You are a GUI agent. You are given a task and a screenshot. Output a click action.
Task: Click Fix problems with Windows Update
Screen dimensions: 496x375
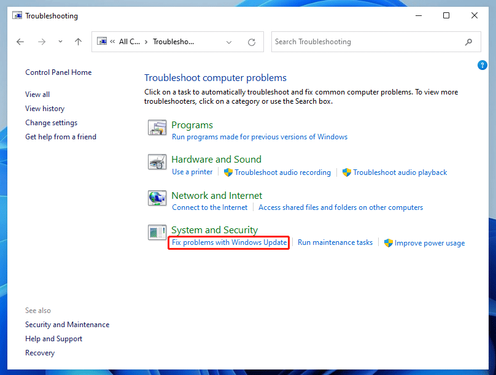click(230, 242)
